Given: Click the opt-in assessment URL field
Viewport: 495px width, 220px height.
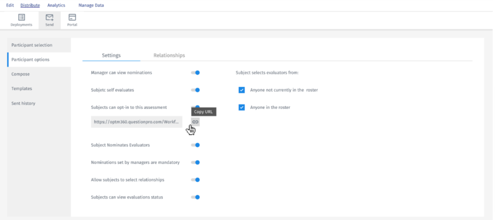Looking at the screenshot, I should point(137,122).
